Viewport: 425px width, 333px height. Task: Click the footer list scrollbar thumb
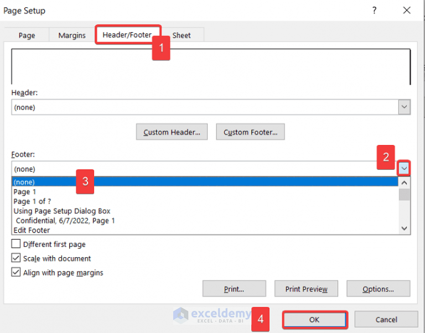[x=404, y=195]
